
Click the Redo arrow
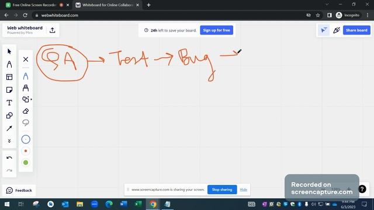[9, 170]
